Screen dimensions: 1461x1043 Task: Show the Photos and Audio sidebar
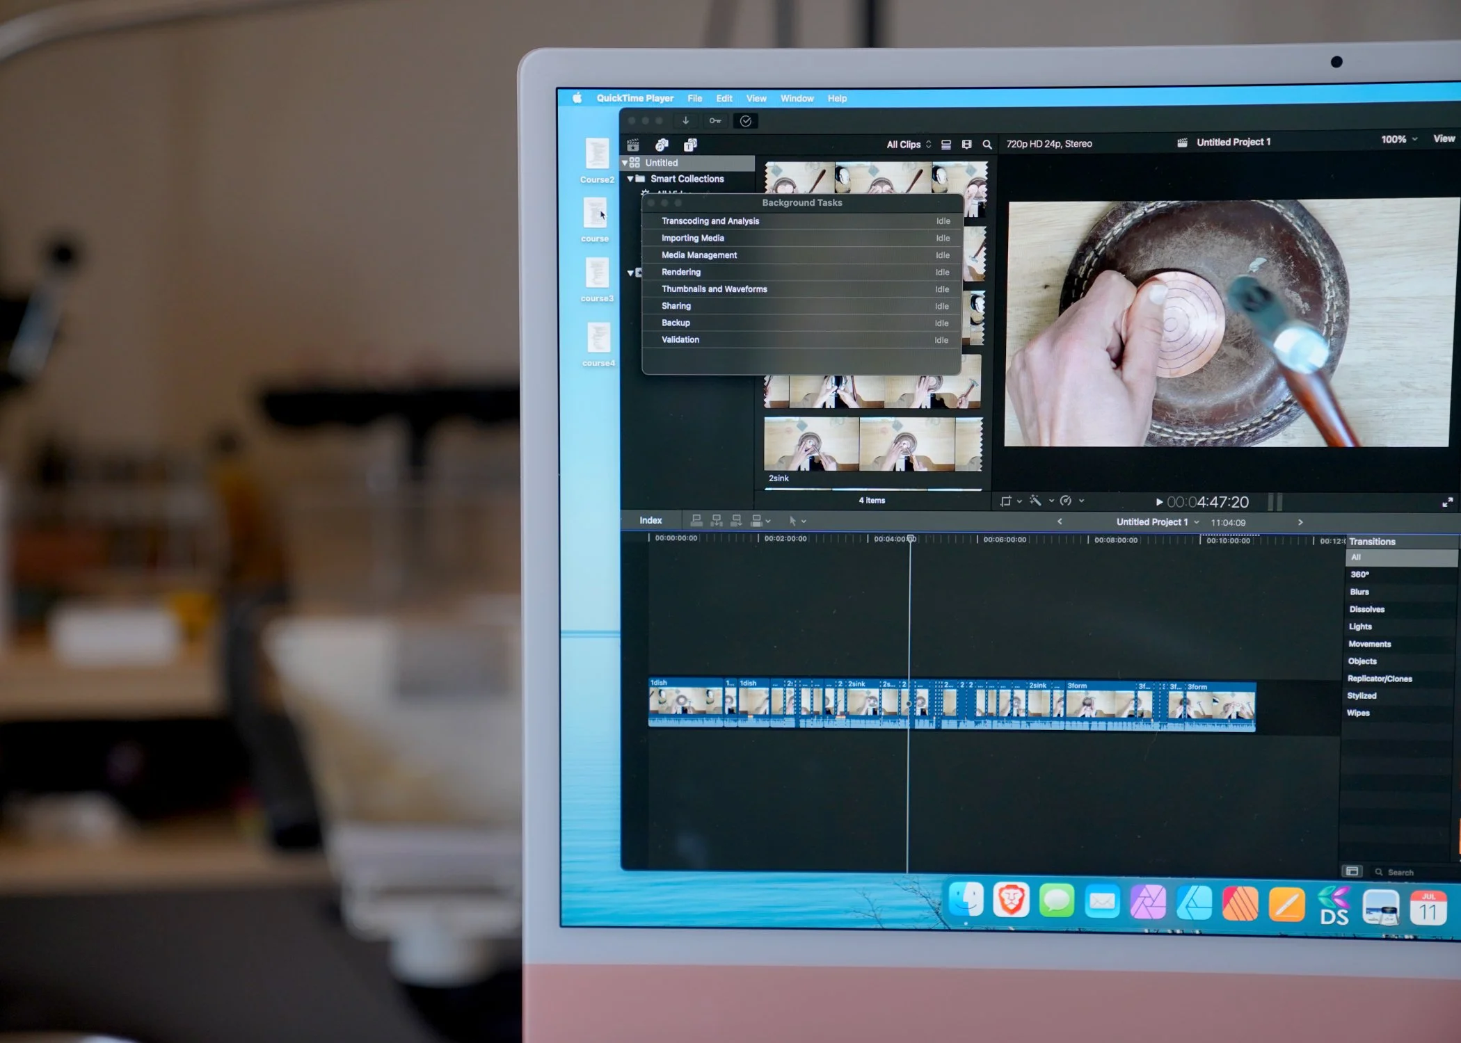point(662,145)
